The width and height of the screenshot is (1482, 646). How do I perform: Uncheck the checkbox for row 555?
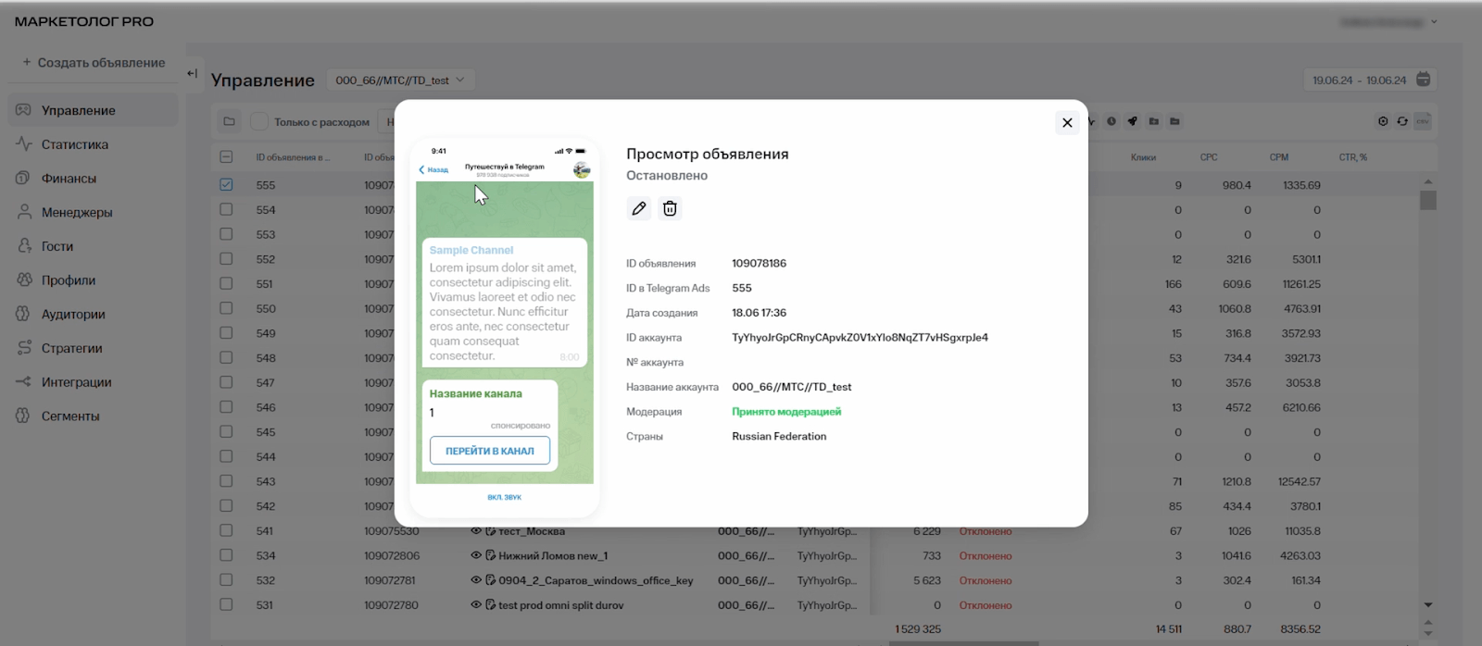tap(226, 184)
